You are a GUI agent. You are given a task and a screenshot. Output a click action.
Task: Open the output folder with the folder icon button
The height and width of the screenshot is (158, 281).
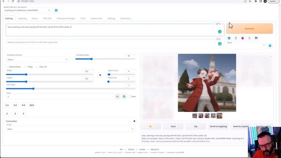(x=151, y=126)
